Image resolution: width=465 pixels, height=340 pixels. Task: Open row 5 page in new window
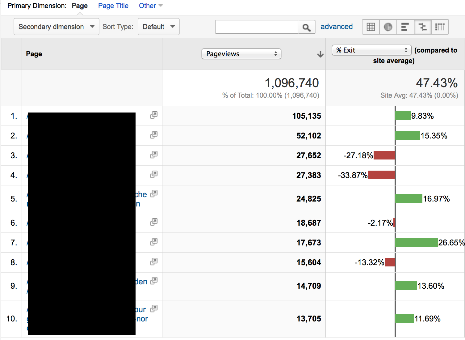(154, 193)
